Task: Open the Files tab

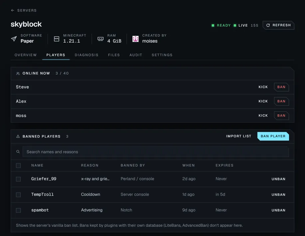Action: [x=114, y=55]
